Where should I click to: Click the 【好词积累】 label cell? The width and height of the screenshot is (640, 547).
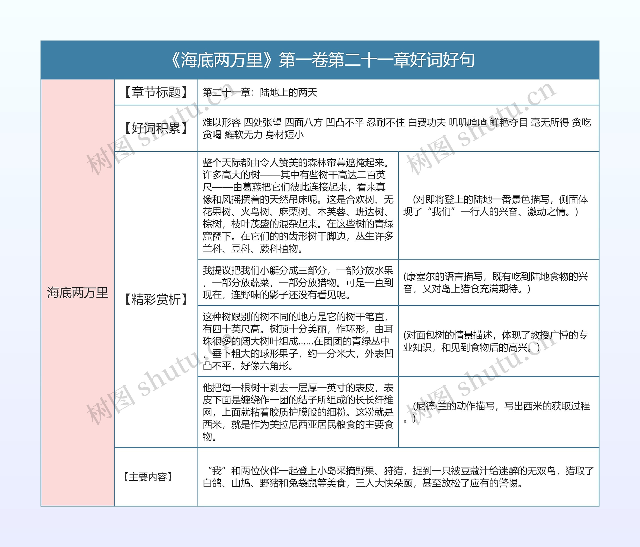pyautogui.click(x=156, y=128)
